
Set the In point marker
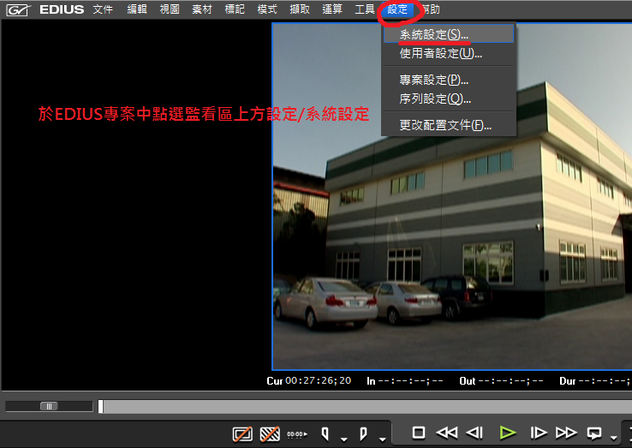325,434
